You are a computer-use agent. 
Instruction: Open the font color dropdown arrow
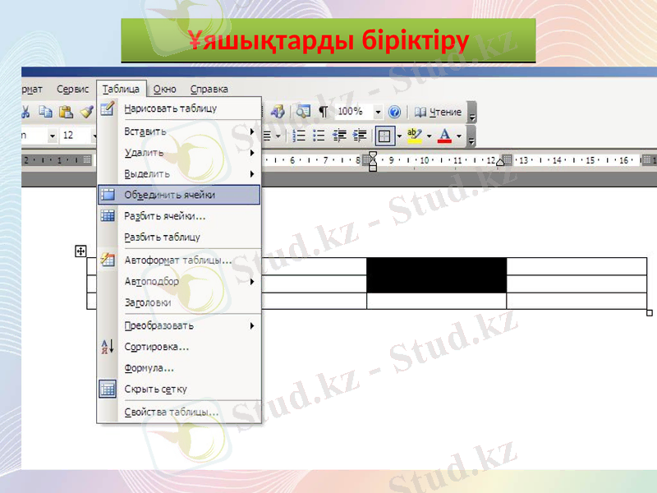click(x=458, y=136)
